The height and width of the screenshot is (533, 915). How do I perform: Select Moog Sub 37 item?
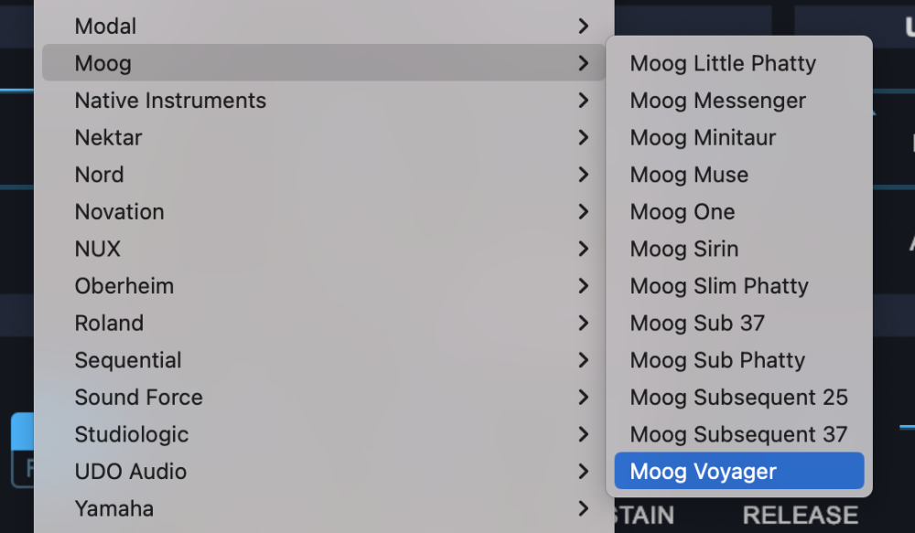click(697, 323)
